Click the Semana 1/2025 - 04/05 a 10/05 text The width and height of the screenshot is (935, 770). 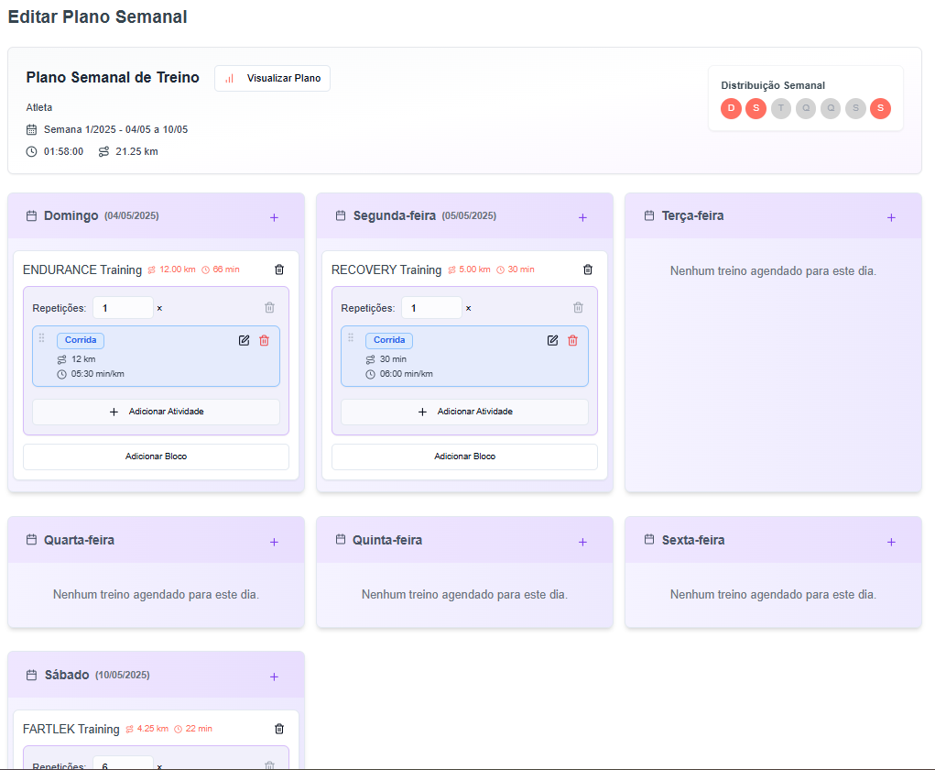pos(115,129)
